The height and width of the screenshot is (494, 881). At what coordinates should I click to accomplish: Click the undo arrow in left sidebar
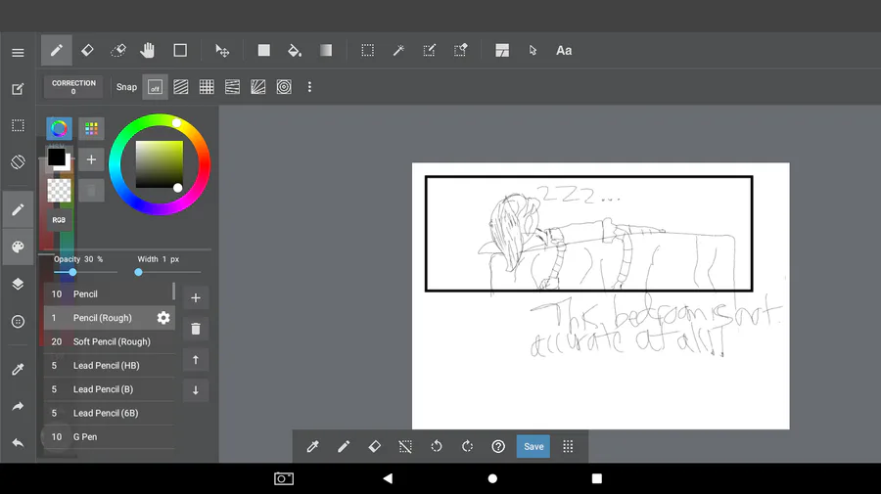coord(18,443)
